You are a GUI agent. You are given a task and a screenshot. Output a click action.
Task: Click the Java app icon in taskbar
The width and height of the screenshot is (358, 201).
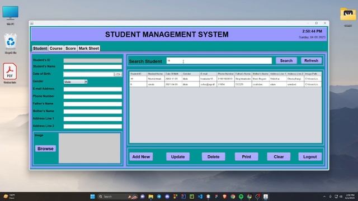[x=266, y=197]
